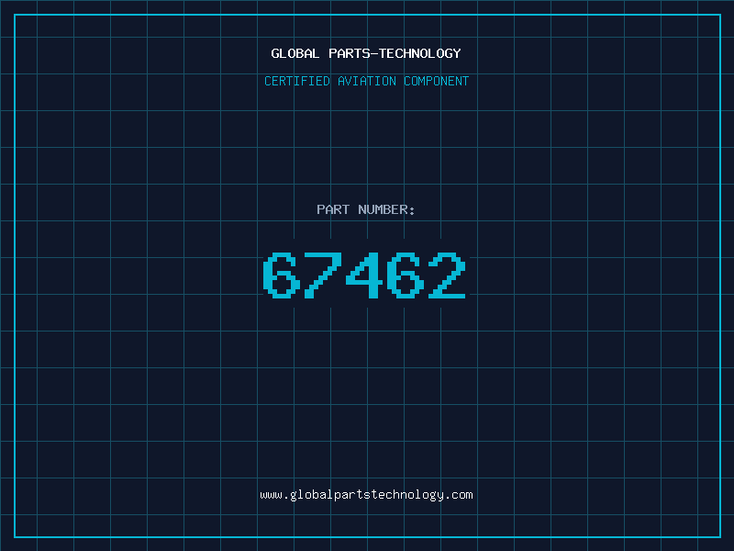Select the CERTIFIED AVIATION COMPONENT subtitle
Image resolution: width=734 pixels, height=551 pixels.
(366, 81)
